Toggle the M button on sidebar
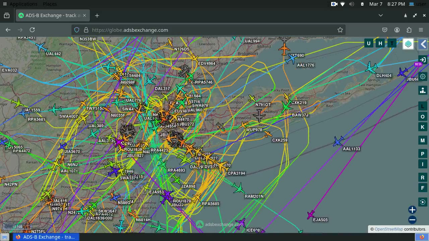The width and height of the screenshot is (429, 241). tap(423, 141)
